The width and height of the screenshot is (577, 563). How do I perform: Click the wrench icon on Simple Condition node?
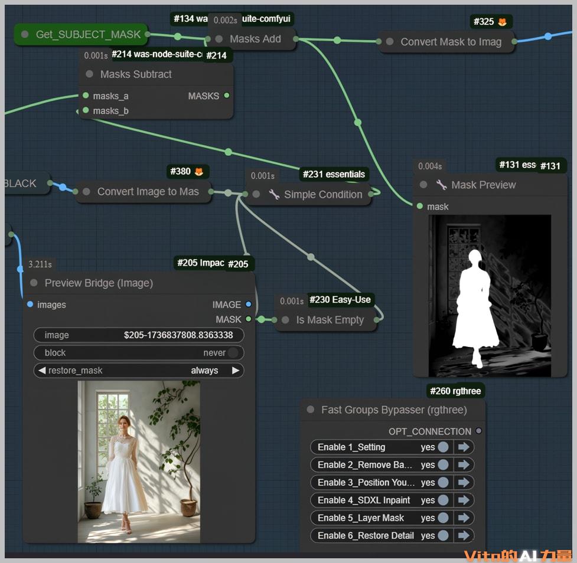(x=274, y=194)
